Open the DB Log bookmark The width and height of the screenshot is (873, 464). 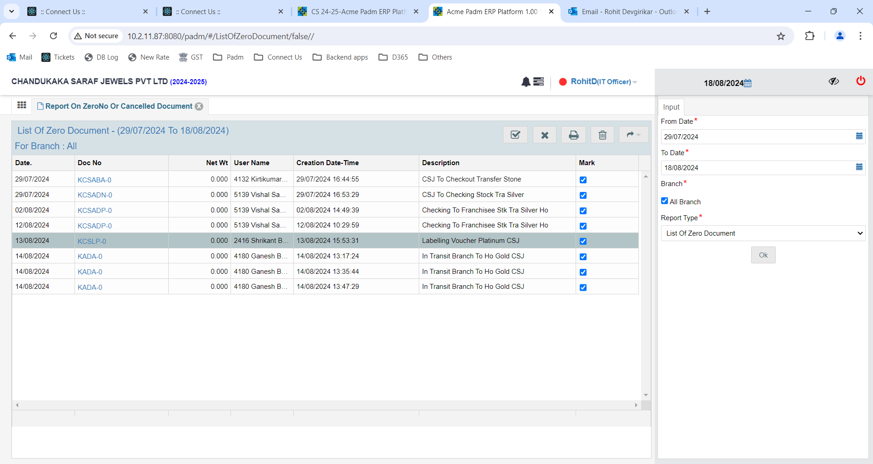pos(101,57)
